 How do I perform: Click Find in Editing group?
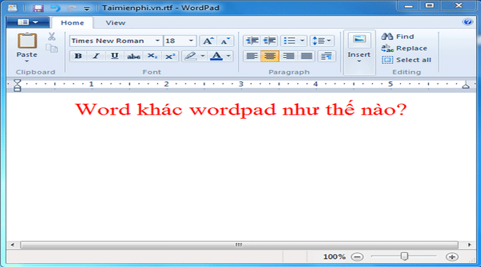click(x=397, y=37)
